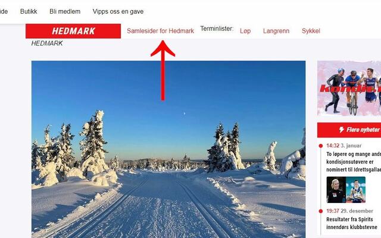This screenshot has width=381, height=238.
Task: Select Vipps oss en gave link
Action: coord(118,11)
